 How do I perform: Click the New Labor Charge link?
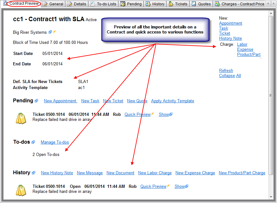[155, 173]
